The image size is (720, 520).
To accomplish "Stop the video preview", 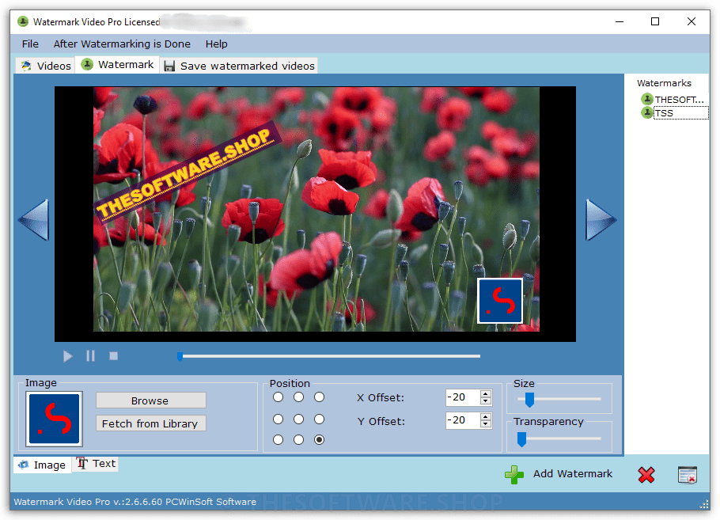I will pos(113,356).
